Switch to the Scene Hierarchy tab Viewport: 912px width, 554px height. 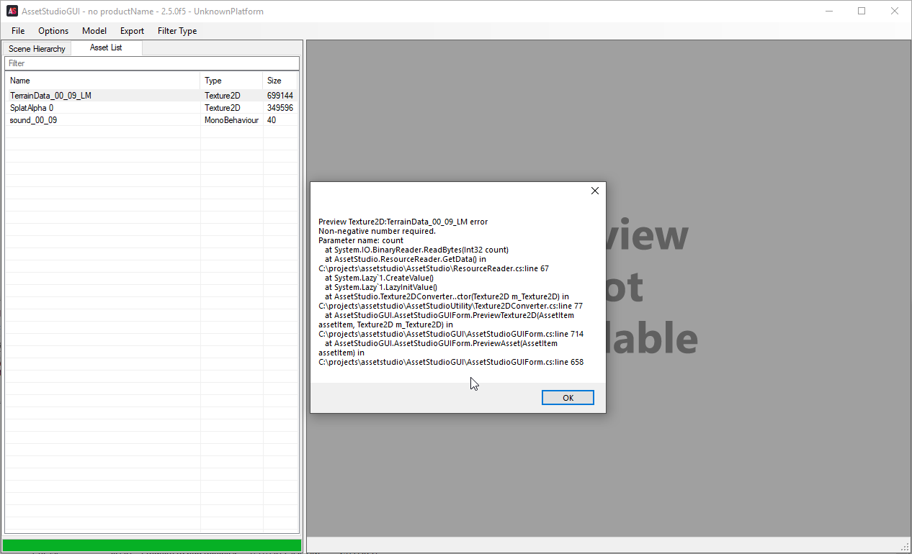[x=37, y=48]
